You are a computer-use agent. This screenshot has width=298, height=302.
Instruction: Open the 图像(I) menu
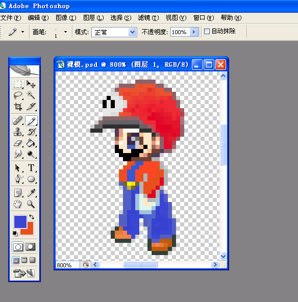(66, 18)
